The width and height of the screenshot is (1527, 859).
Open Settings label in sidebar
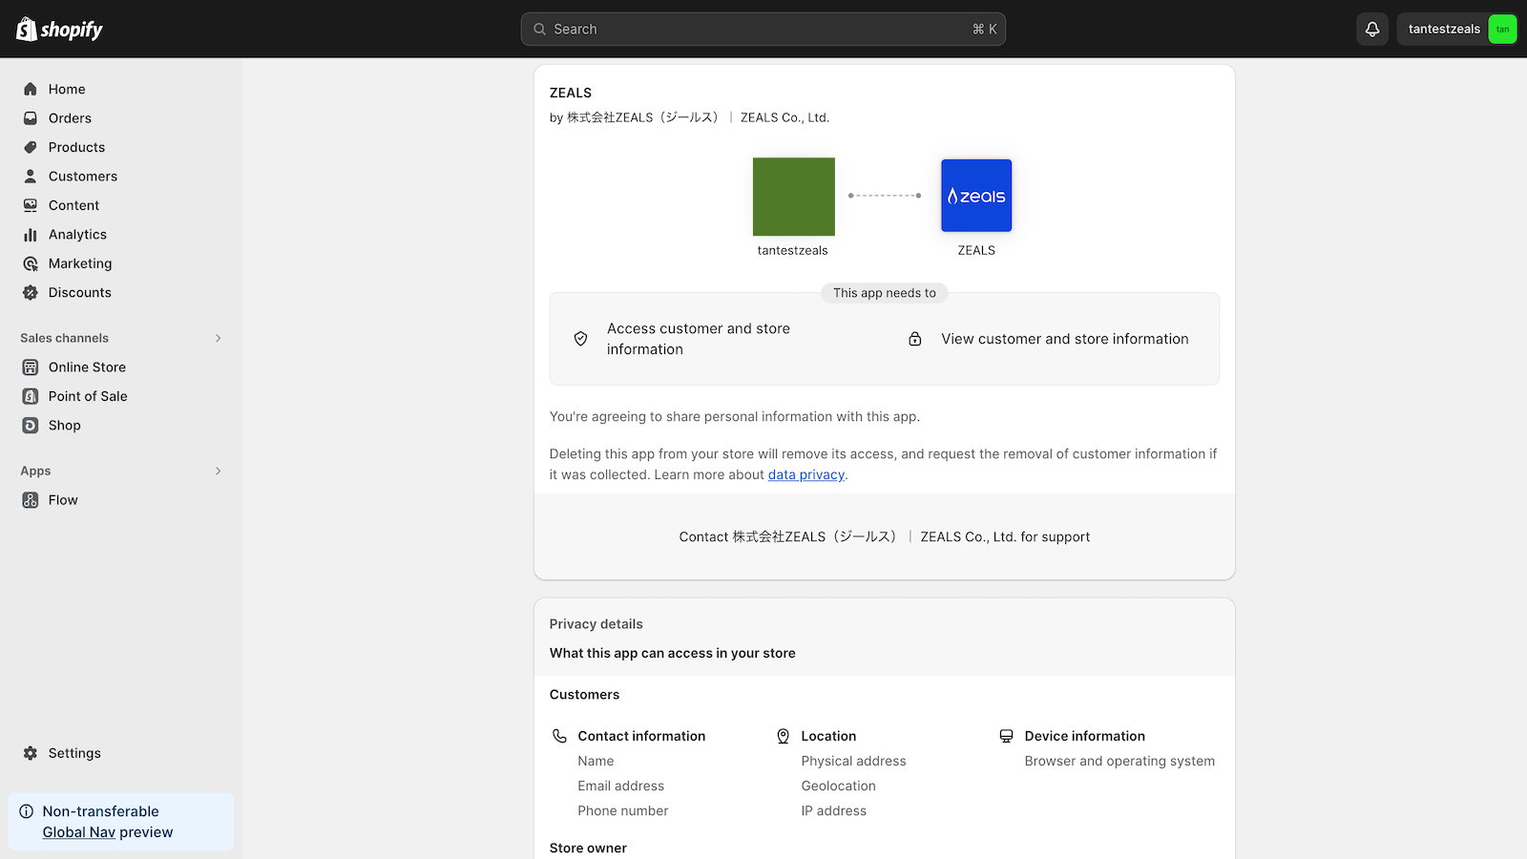pyautogui.click(x=74, y=753)
